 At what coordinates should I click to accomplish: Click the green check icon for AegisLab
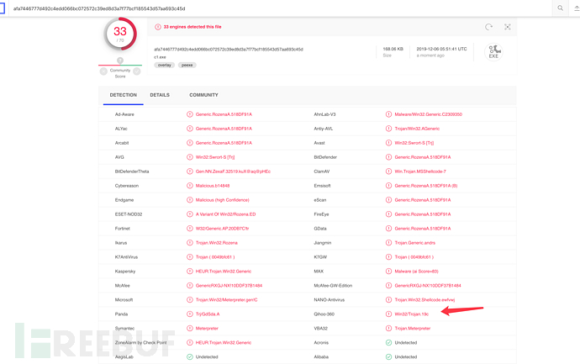[x=190, y=357]
